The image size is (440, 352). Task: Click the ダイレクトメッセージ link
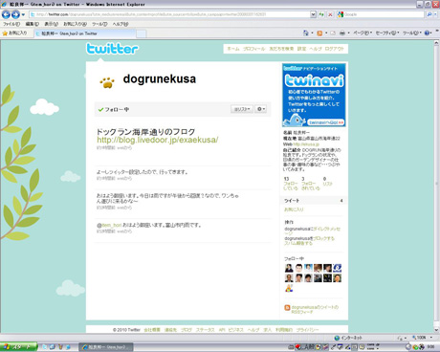tap(313, 231)
